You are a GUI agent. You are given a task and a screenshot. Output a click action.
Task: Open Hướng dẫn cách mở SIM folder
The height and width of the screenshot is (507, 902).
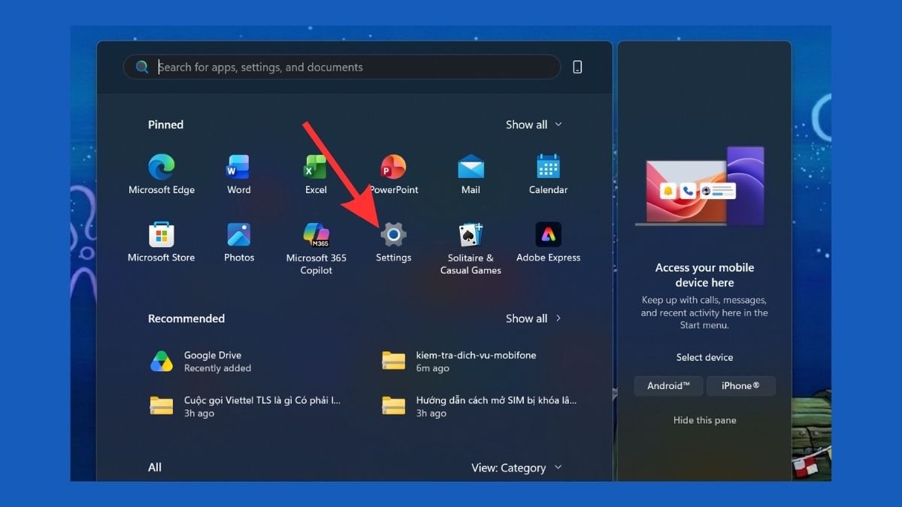tap(480, 406)
